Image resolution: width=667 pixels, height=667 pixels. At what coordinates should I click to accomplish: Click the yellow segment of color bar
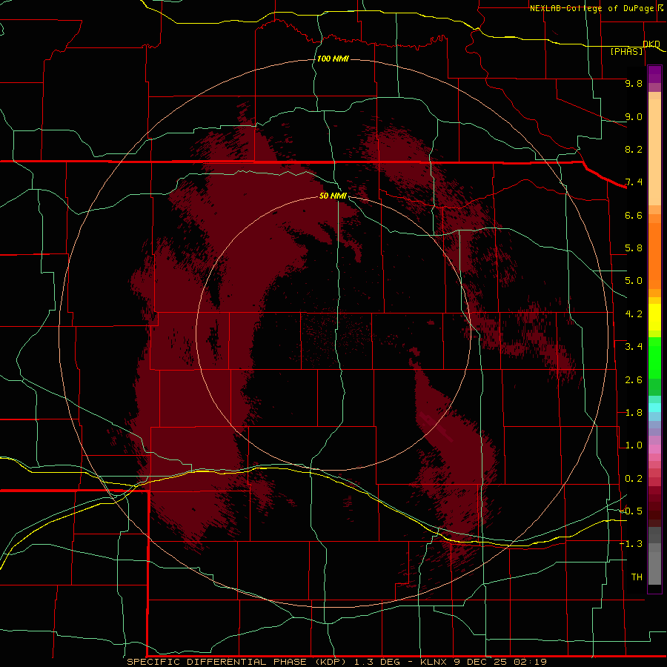coord(654,317)
